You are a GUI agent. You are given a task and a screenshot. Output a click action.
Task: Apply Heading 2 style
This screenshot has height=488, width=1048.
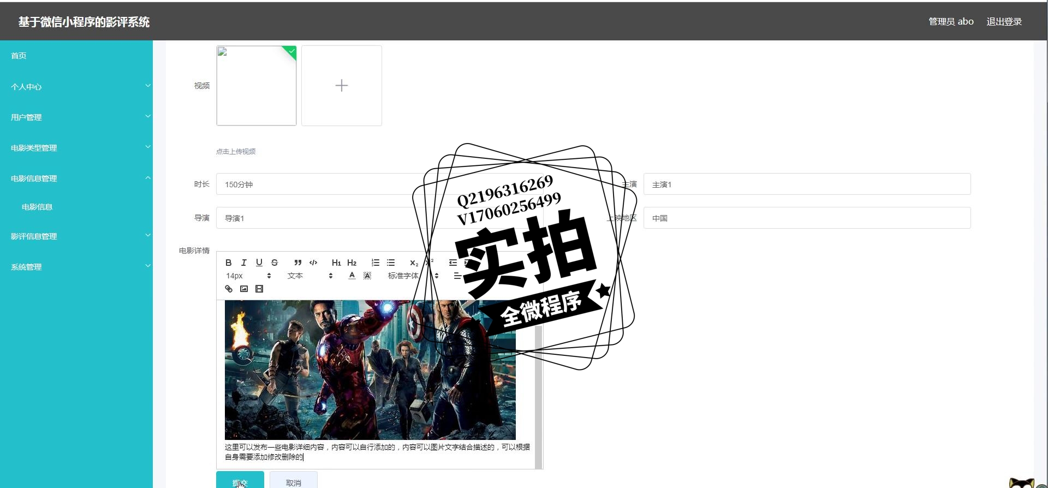[352, 263]
